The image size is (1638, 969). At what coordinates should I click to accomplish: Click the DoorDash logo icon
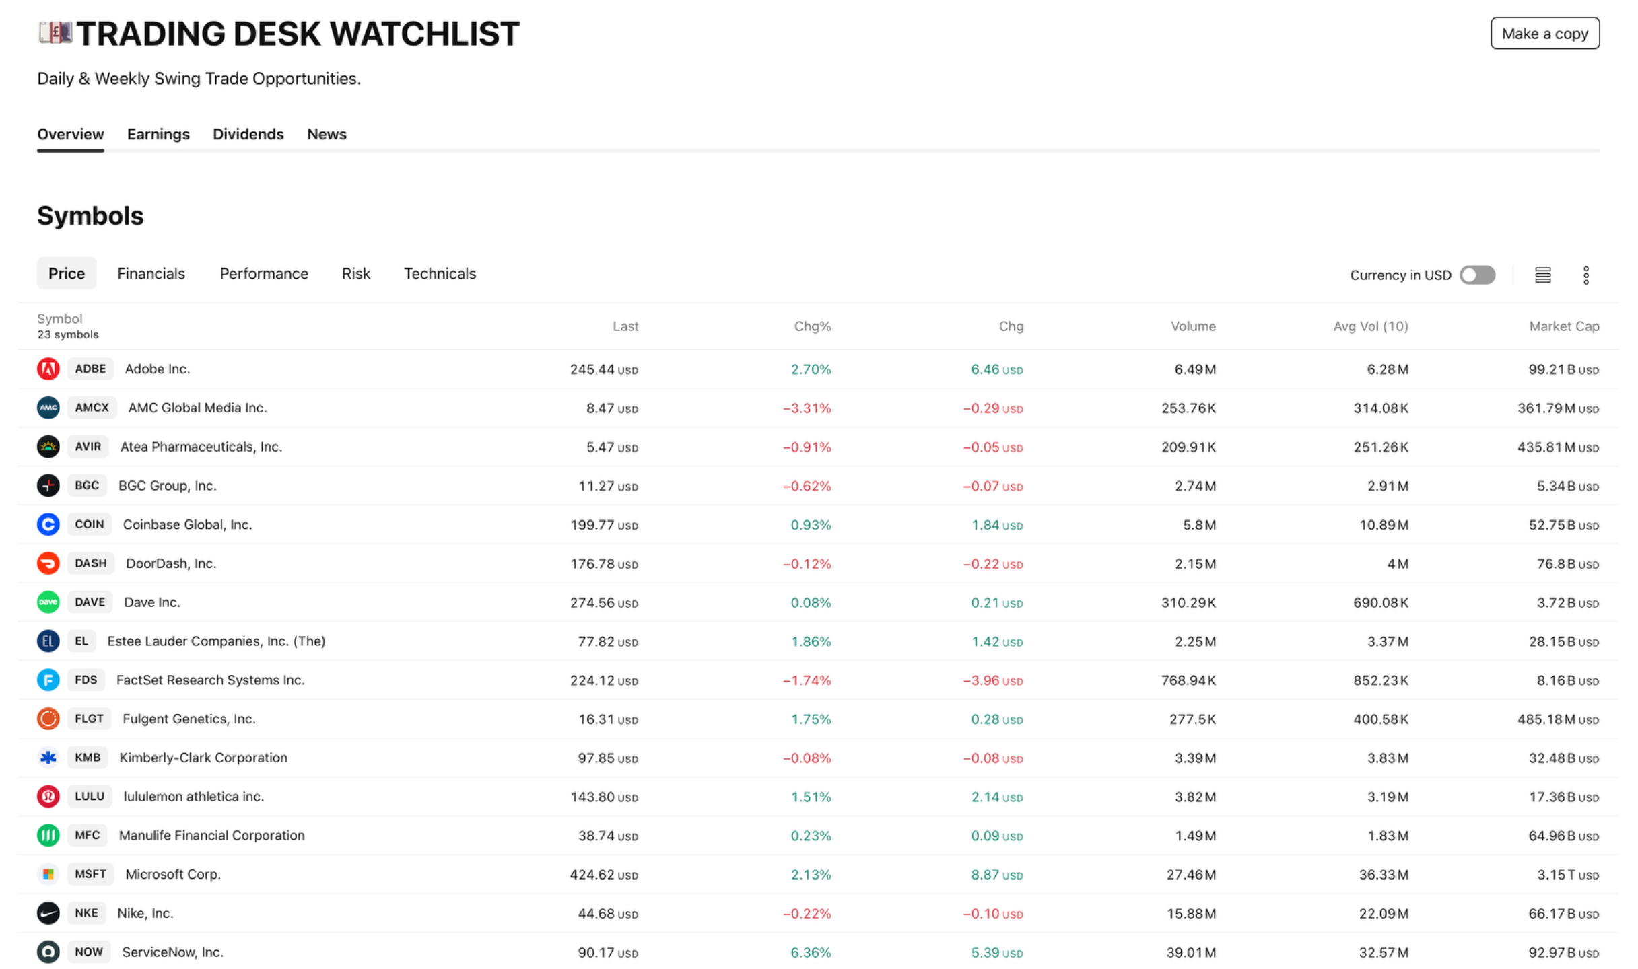(x=48, y=564)
